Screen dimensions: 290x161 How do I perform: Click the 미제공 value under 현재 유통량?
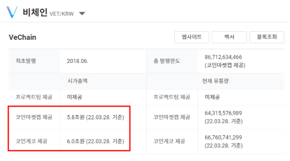[212, 97]
